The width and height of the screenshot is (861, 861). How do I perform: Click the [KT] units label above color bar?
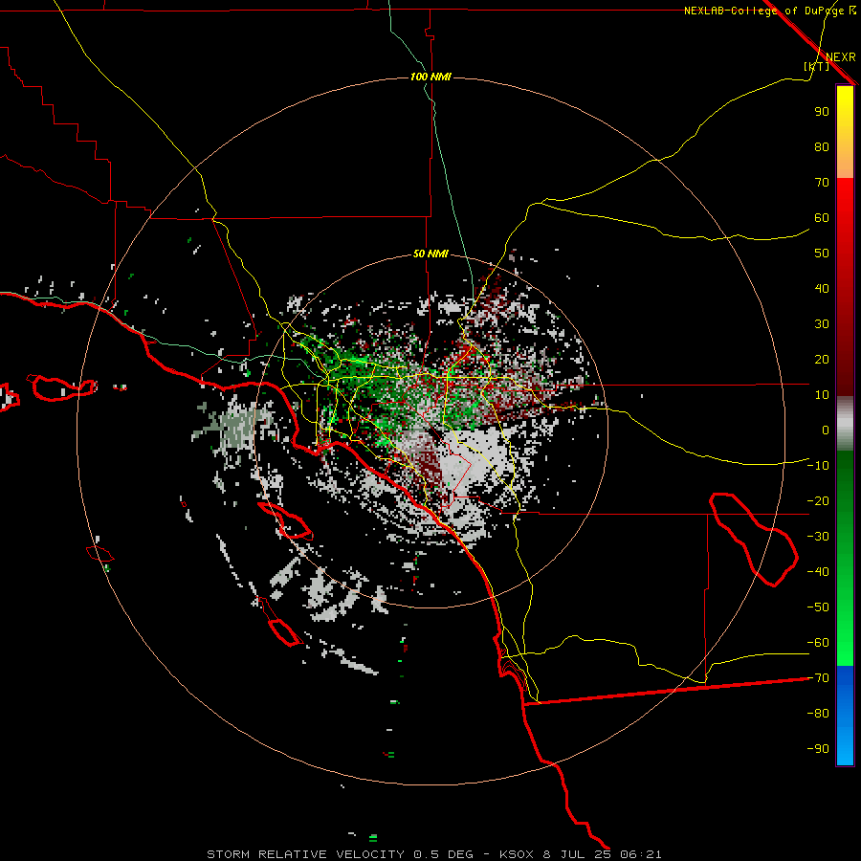(817, 66)
